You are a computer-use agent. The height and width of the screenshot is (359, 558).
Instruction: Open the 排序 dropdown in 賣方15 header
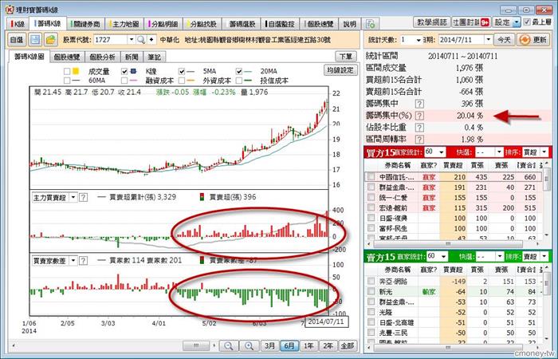point(544,256)
